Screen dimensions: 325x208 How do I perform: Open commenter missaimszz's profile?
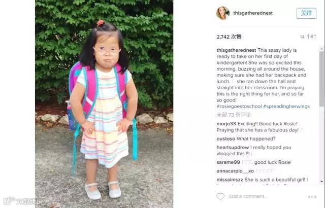(230, 180)
